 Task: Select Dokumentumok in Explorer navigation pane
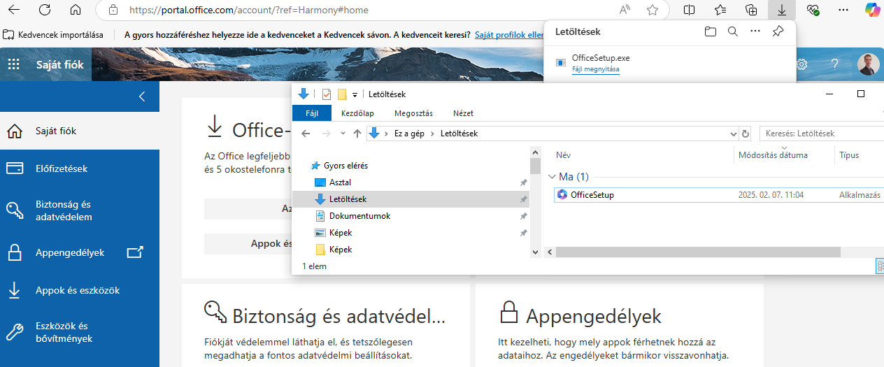click(359, 216)
